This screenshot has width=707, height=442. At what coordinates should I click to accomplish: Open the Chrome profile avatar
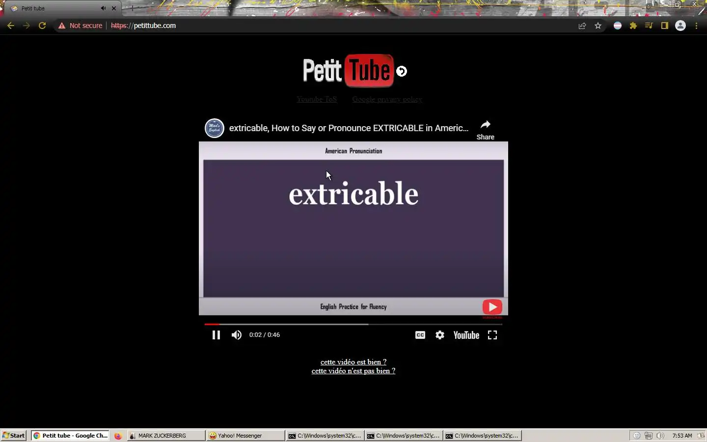pos(680,26)
